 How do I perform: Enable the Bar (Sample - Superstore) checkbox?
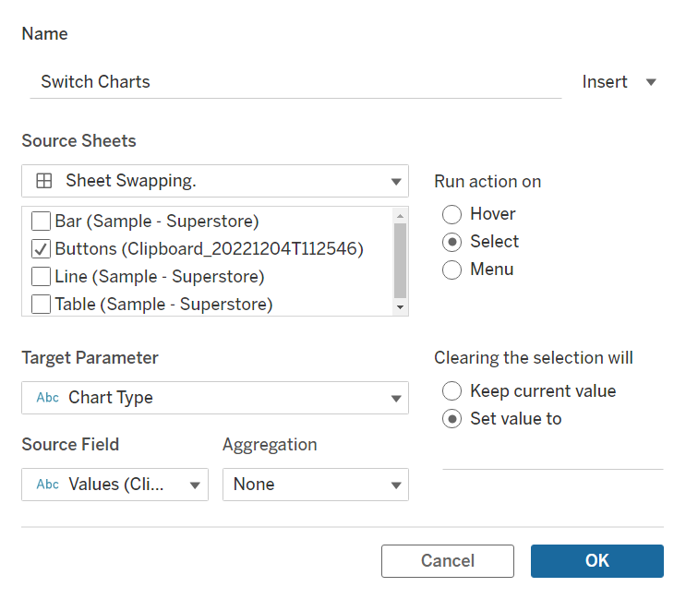tap(41, 222)
